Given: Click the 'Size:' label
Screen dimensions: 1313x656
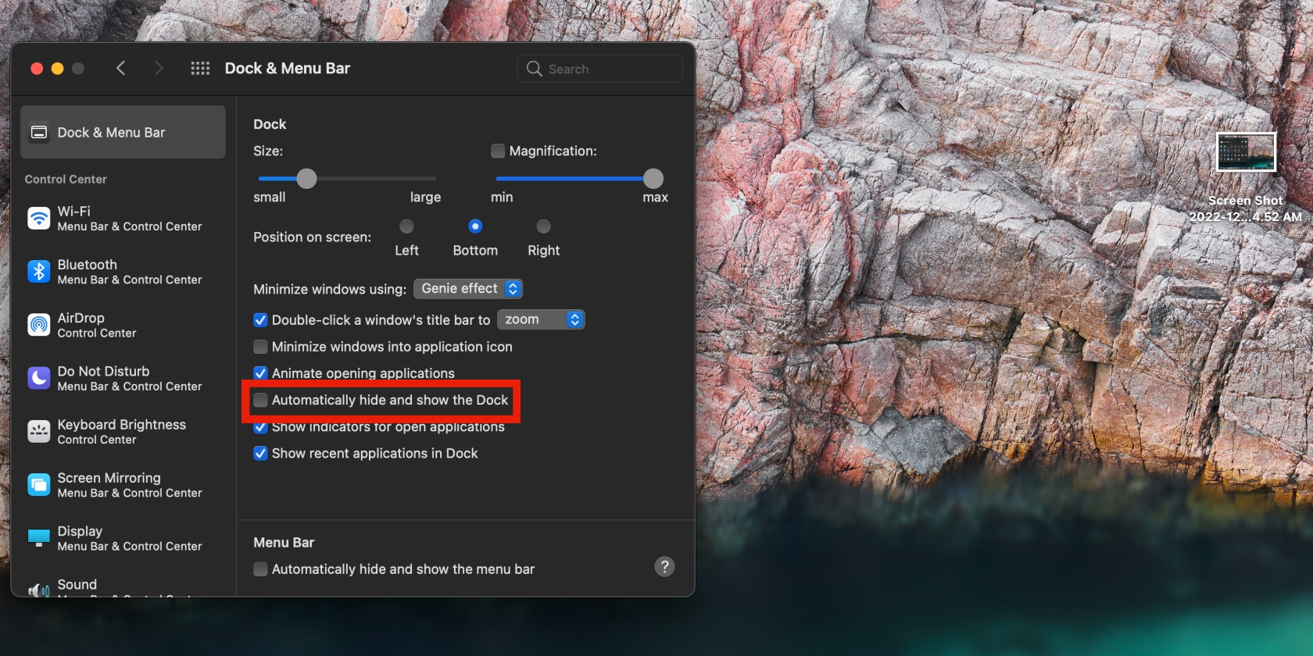Looking at the screenshot, I should tap(268, 152).
